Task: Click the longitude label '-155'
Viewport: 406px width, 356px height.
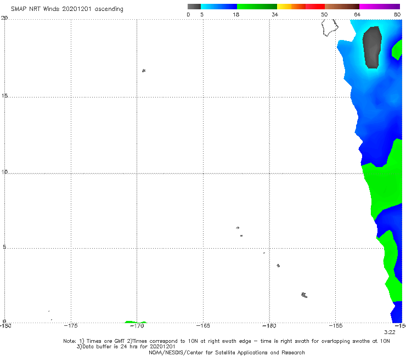Action: [x=336, y=326]
